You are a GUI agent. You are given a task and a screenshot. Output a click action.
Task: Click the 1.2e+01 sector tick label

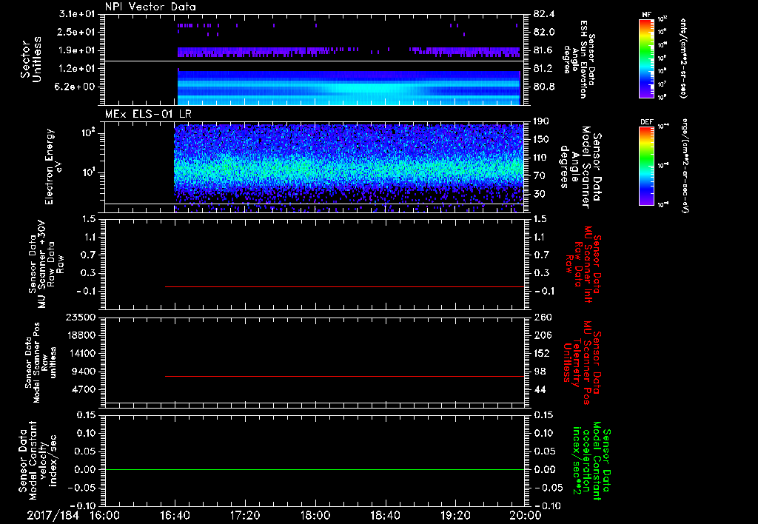click(x=77, y=69)
